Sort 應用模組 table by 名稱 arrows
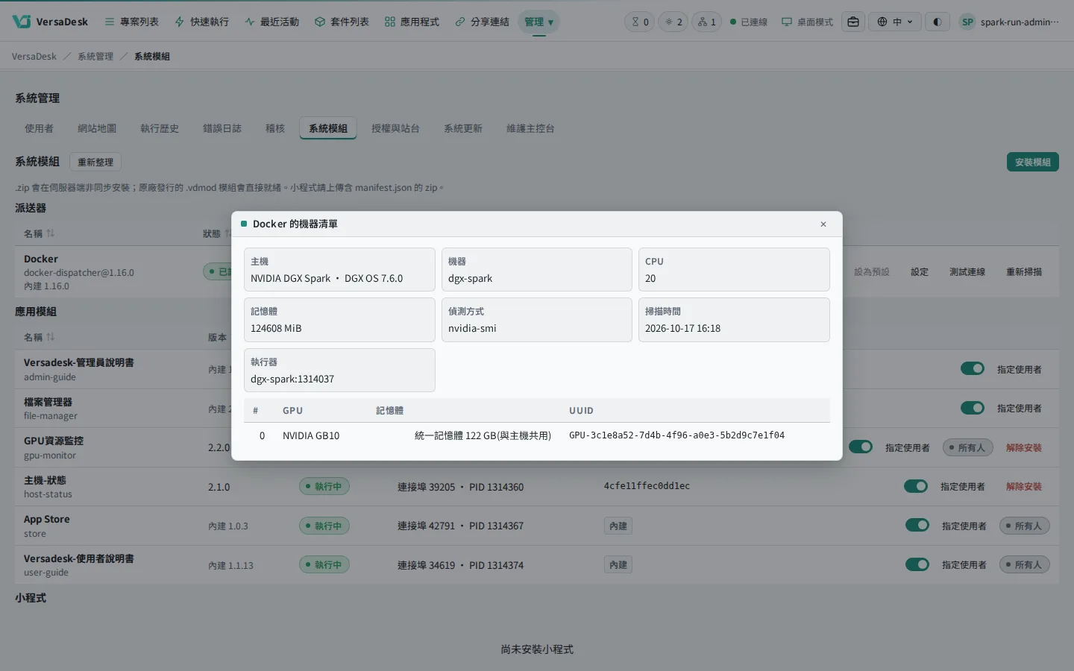The image size is (1074, 671). [51, 337]
